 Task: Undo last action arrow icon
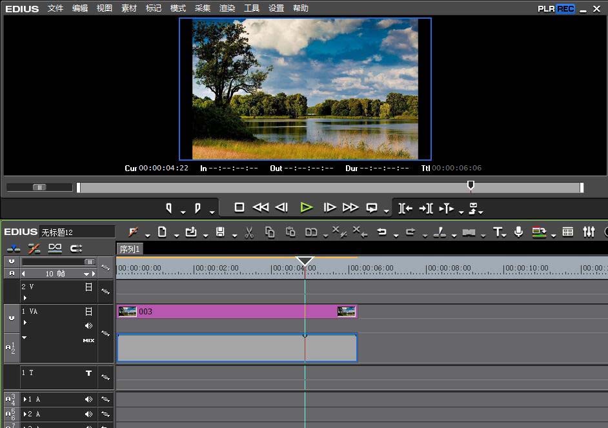(x=381, y=232)
